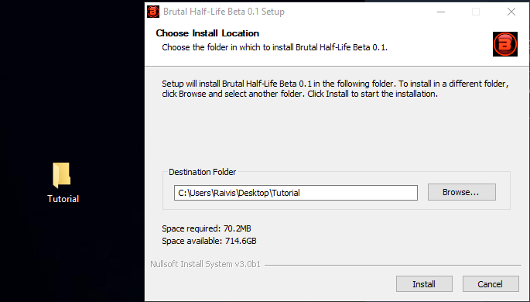530x302 pixels.
Task: Click the Destination Folder path field
Action: tap(296, 193)
